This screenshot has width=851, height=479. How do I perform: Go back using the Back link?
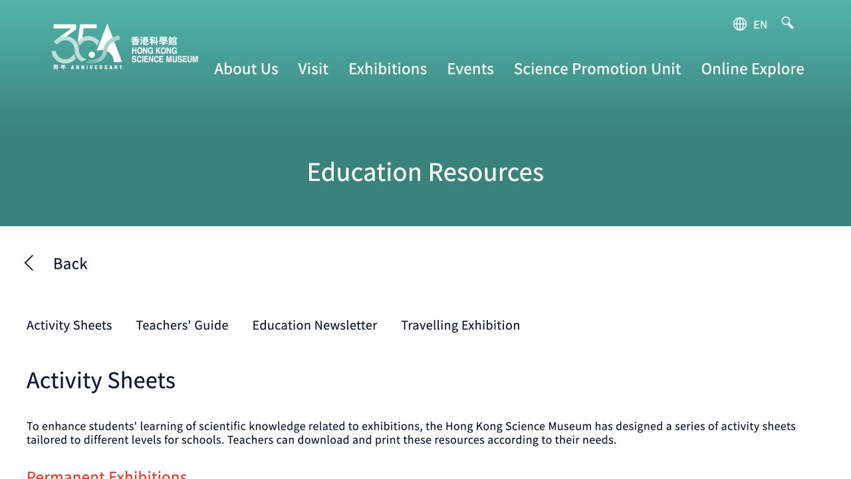pyautogui.click(x=70, y=263)
